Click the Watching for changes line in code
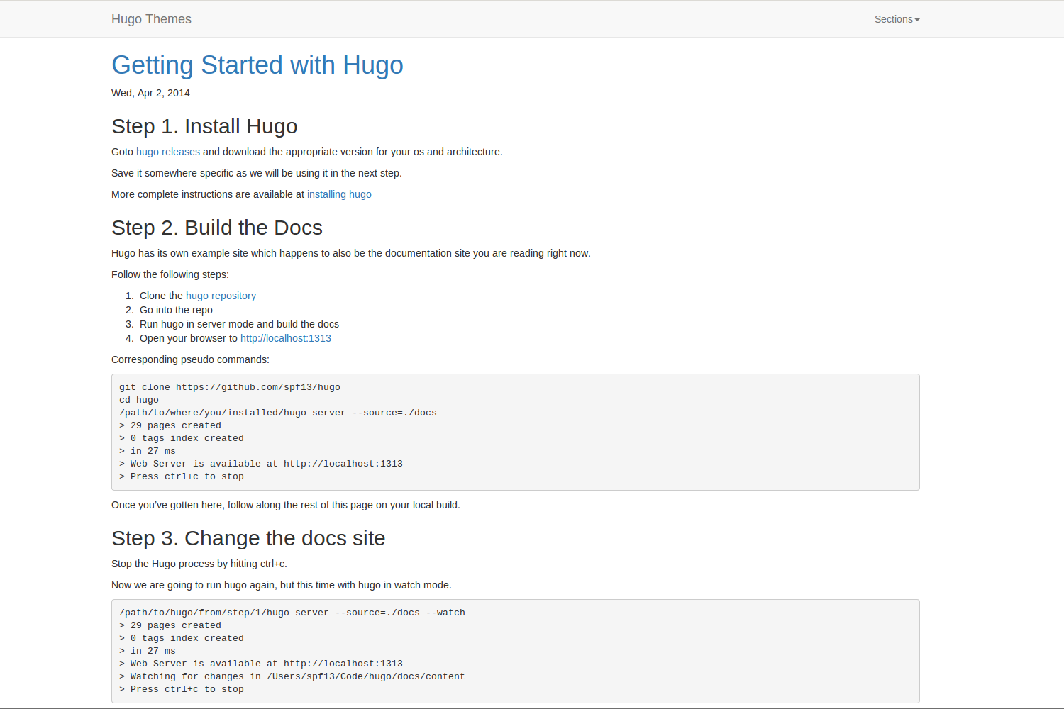1064x709 pixels. point(297,676)
